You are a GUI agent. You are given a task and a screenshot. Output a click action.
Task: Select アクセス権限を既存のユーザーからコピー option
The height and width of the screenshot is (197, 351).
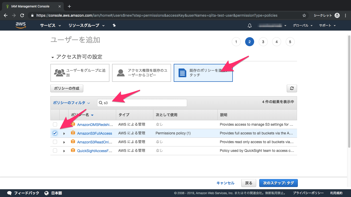click(x=142, y=73)
